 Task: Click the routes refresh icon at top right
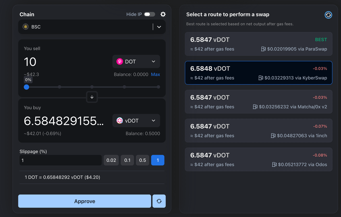(x=328, y=15)
